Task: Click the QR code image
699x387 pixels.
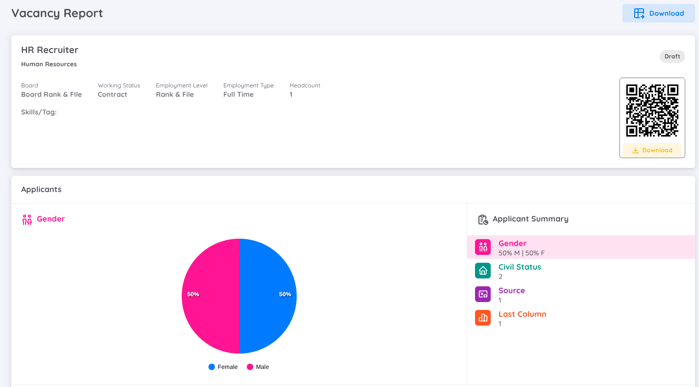Action: click(652, 111)
